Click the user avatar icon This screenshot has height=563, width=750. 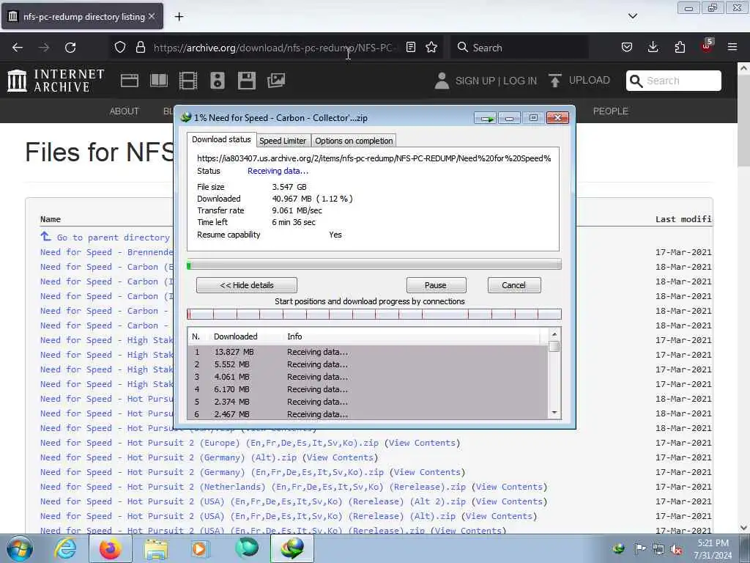pos(442,81)
